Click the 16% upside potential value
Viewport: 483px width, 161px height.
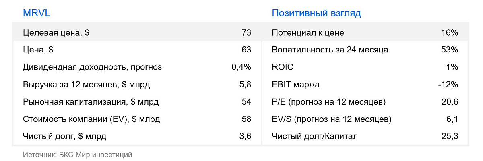click(450, 33)
